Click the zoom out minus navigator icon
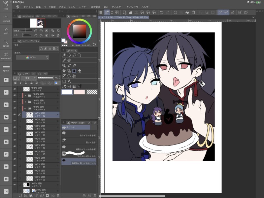264x198 pixels. (36, 31)
